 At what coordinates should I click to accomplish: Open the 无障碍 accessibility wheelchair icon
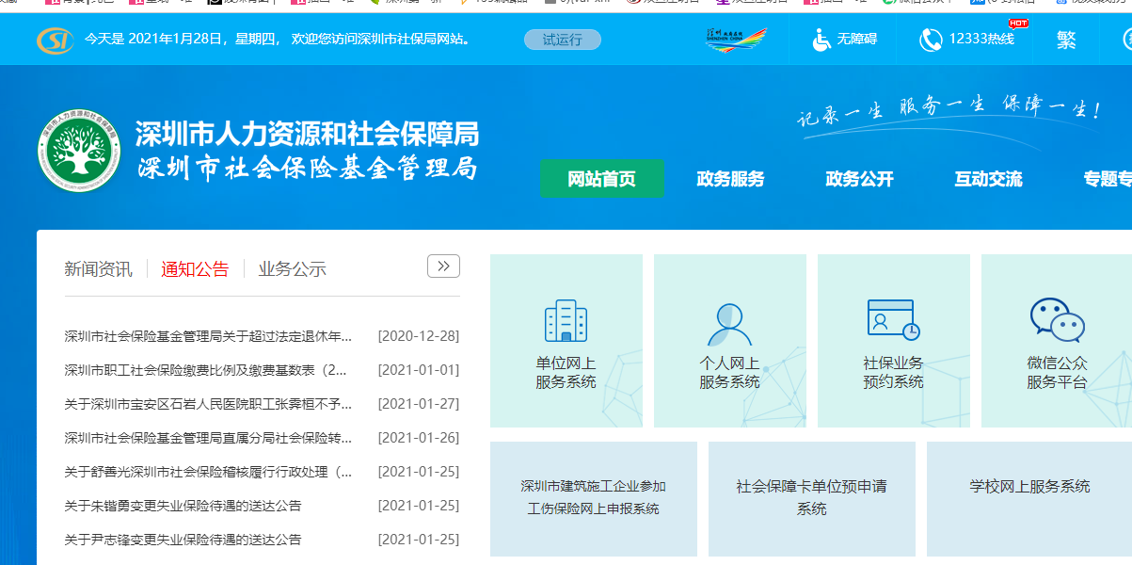822,40
